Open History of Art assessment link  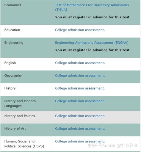[x=80, y=129]
